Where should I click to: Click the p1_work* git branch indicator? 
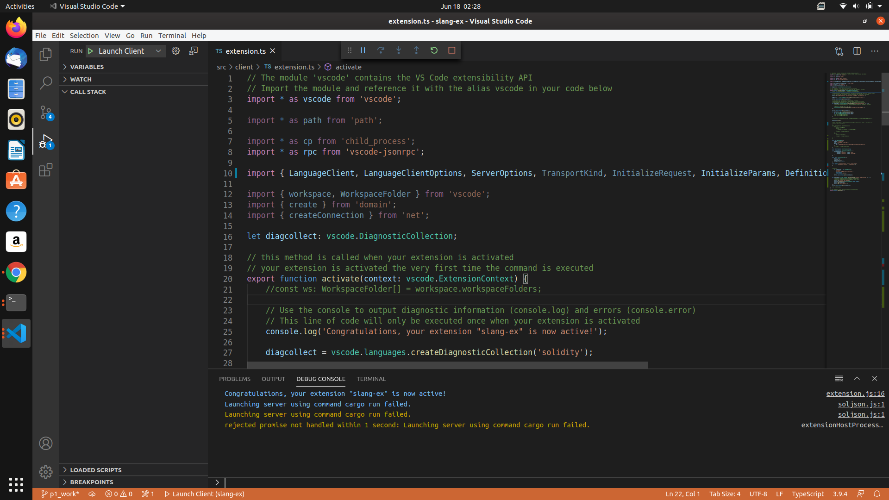[x=60, y=494]
